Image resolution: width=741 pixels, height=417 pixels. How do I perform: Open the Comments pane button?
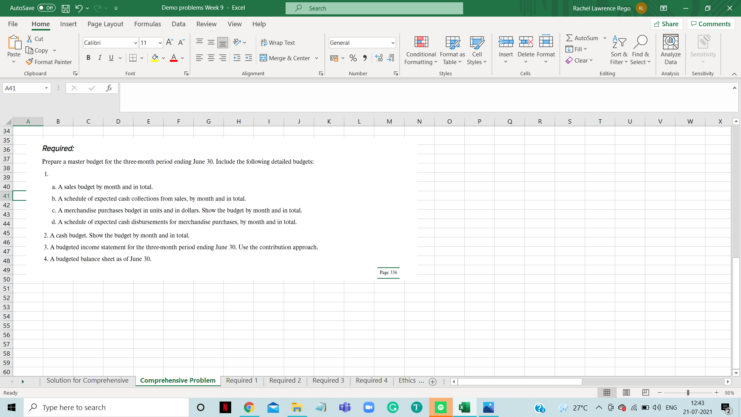tap(711, 24)
